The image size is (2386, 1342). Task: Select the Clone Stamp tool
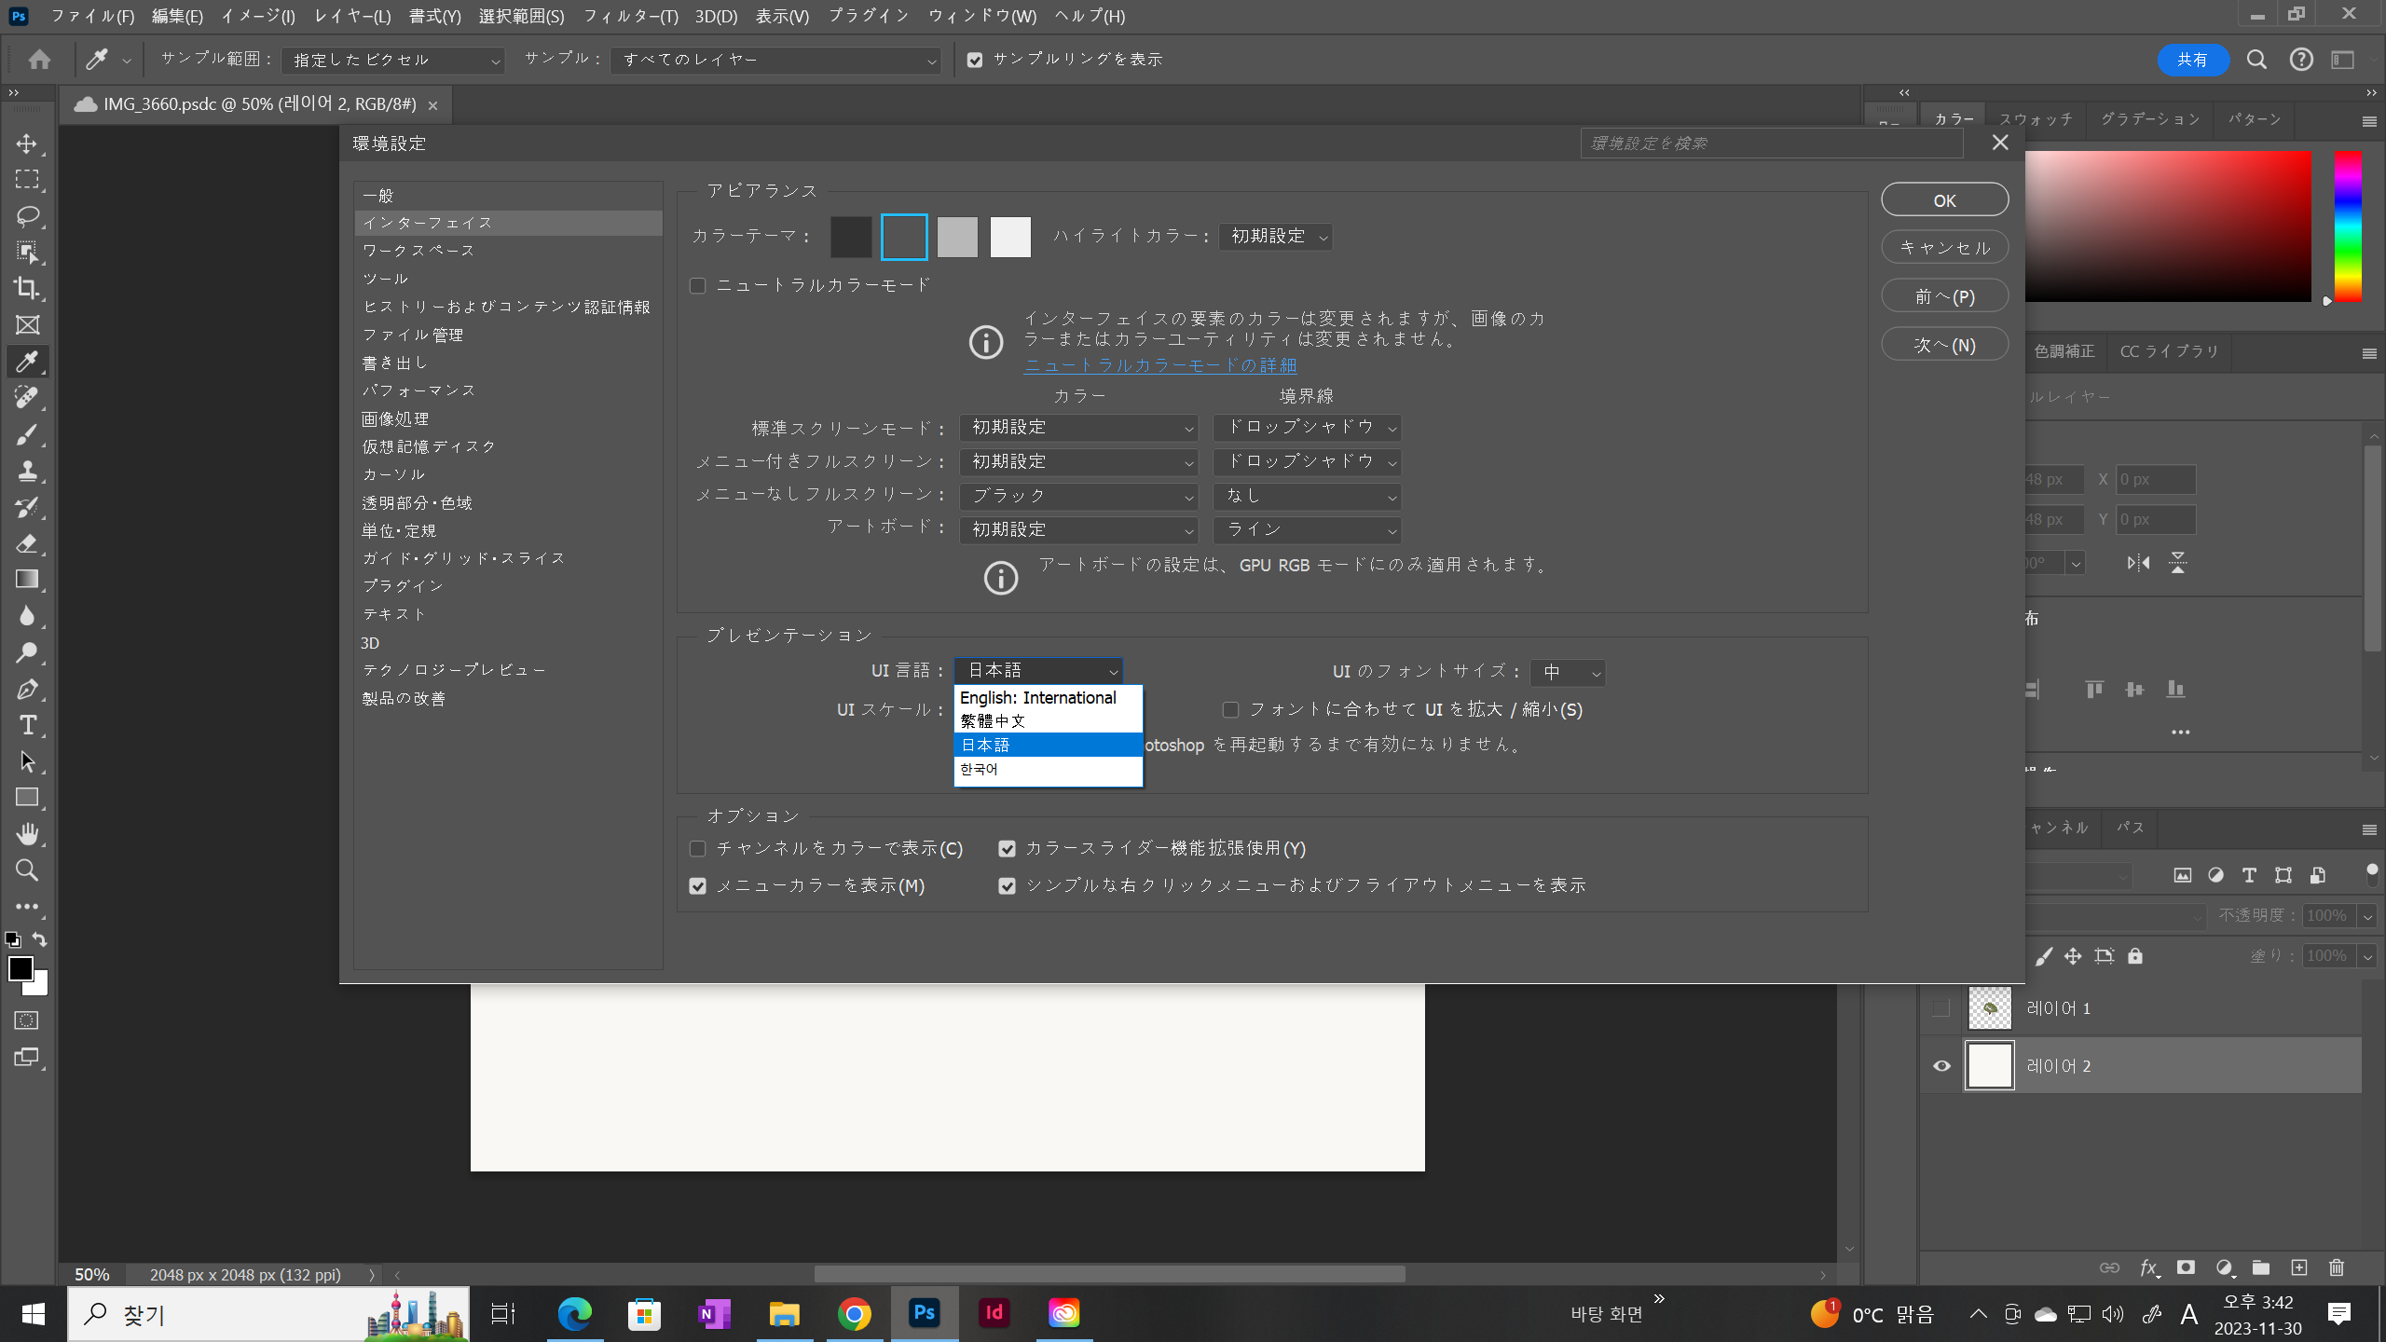27,471
